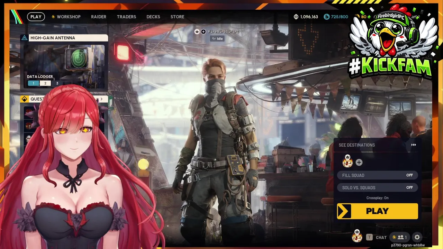Open the WORKSHOP tab
This screenshot has width=443, height=249.
69,17
